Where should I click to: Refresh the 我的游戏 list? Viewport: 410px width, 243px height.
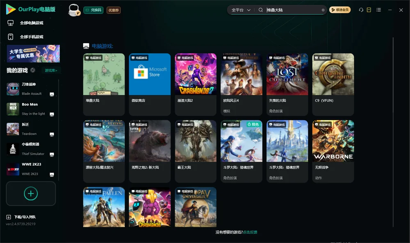click(33, 70)
